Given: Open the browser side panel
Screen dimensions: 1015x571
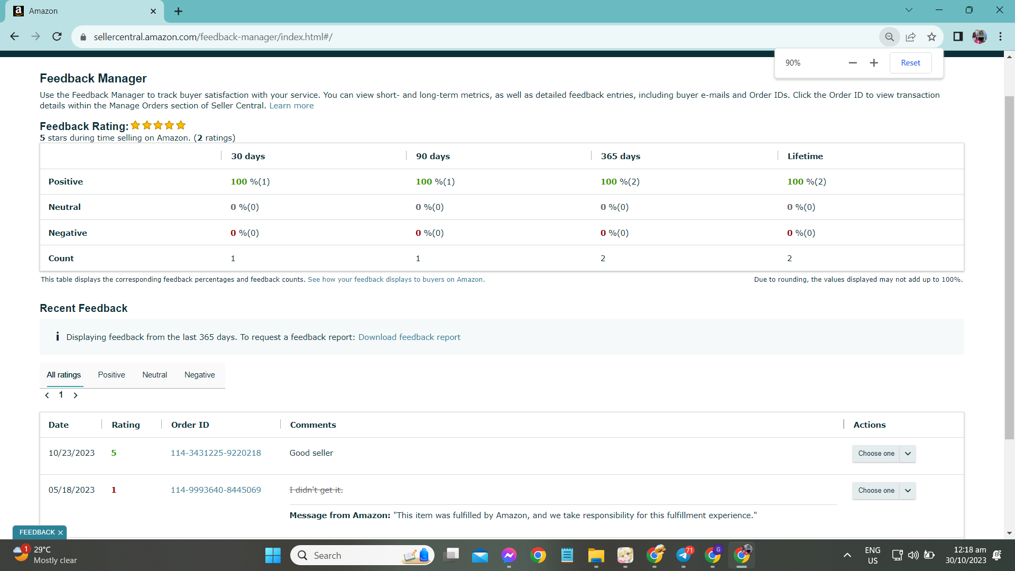Looking at the screenshot, I should coord(958,36).
